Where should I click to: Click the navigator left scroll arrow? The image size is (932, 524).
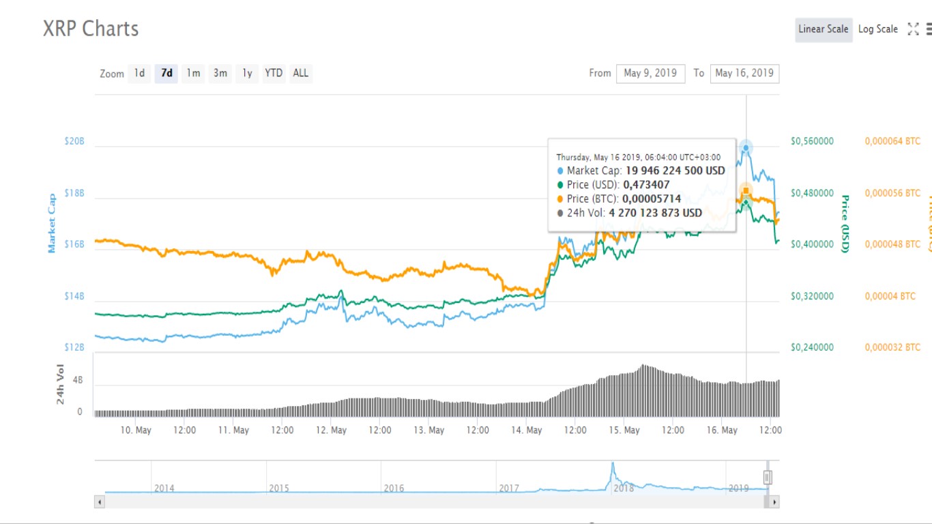(x=100, y=502)
